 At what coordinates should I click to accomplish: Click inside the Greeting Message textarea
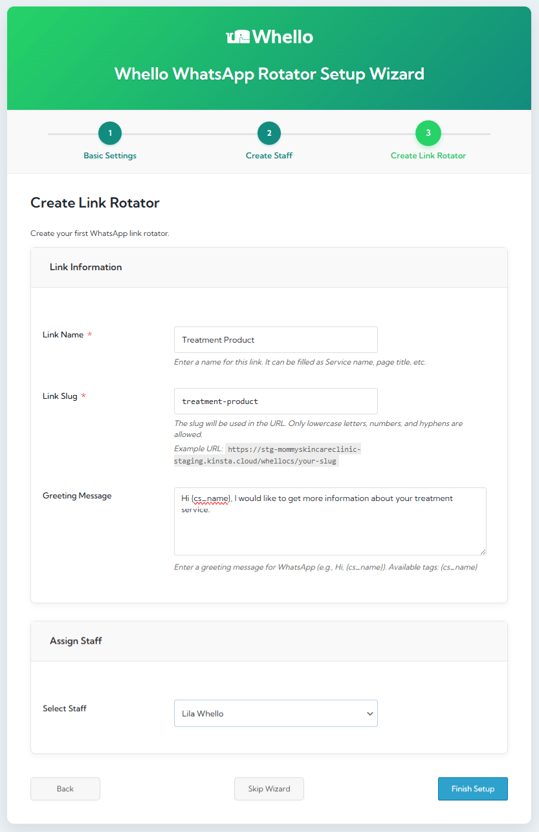pos(330,521)
